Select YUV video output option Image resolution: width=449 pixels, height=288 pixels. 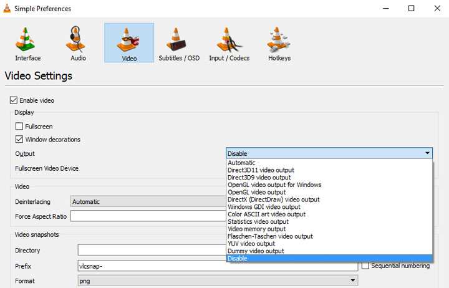[329, 244]
